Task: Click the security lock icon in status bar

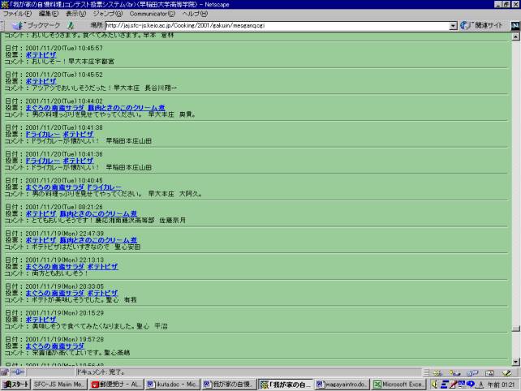Action: tap(5, 372)
